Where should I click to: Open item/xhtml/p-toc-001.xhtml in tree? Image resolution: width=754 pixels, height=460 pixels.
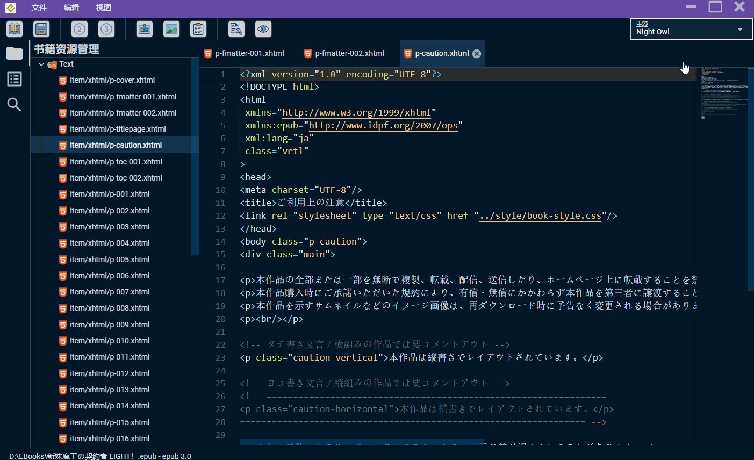click(116, 162)
